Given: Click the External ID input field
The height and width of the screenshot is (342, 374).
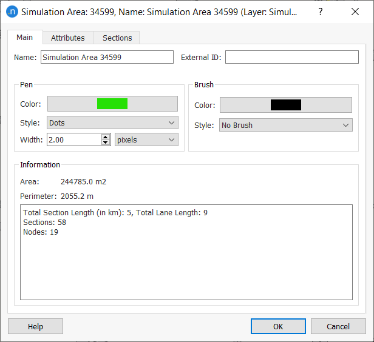Looking at the screenshot, I should click(x=292, y=57).
